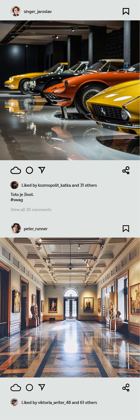Viewport: 140px width, 420px height.
Task: Bookmark singer_jaroslav's car post
Action: (x=126, y=11)
